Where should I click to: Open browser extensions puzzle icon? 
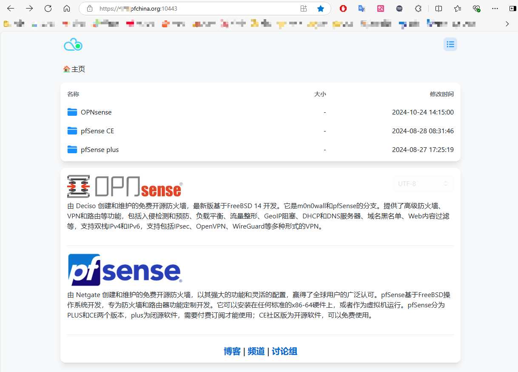pos(418,9)
